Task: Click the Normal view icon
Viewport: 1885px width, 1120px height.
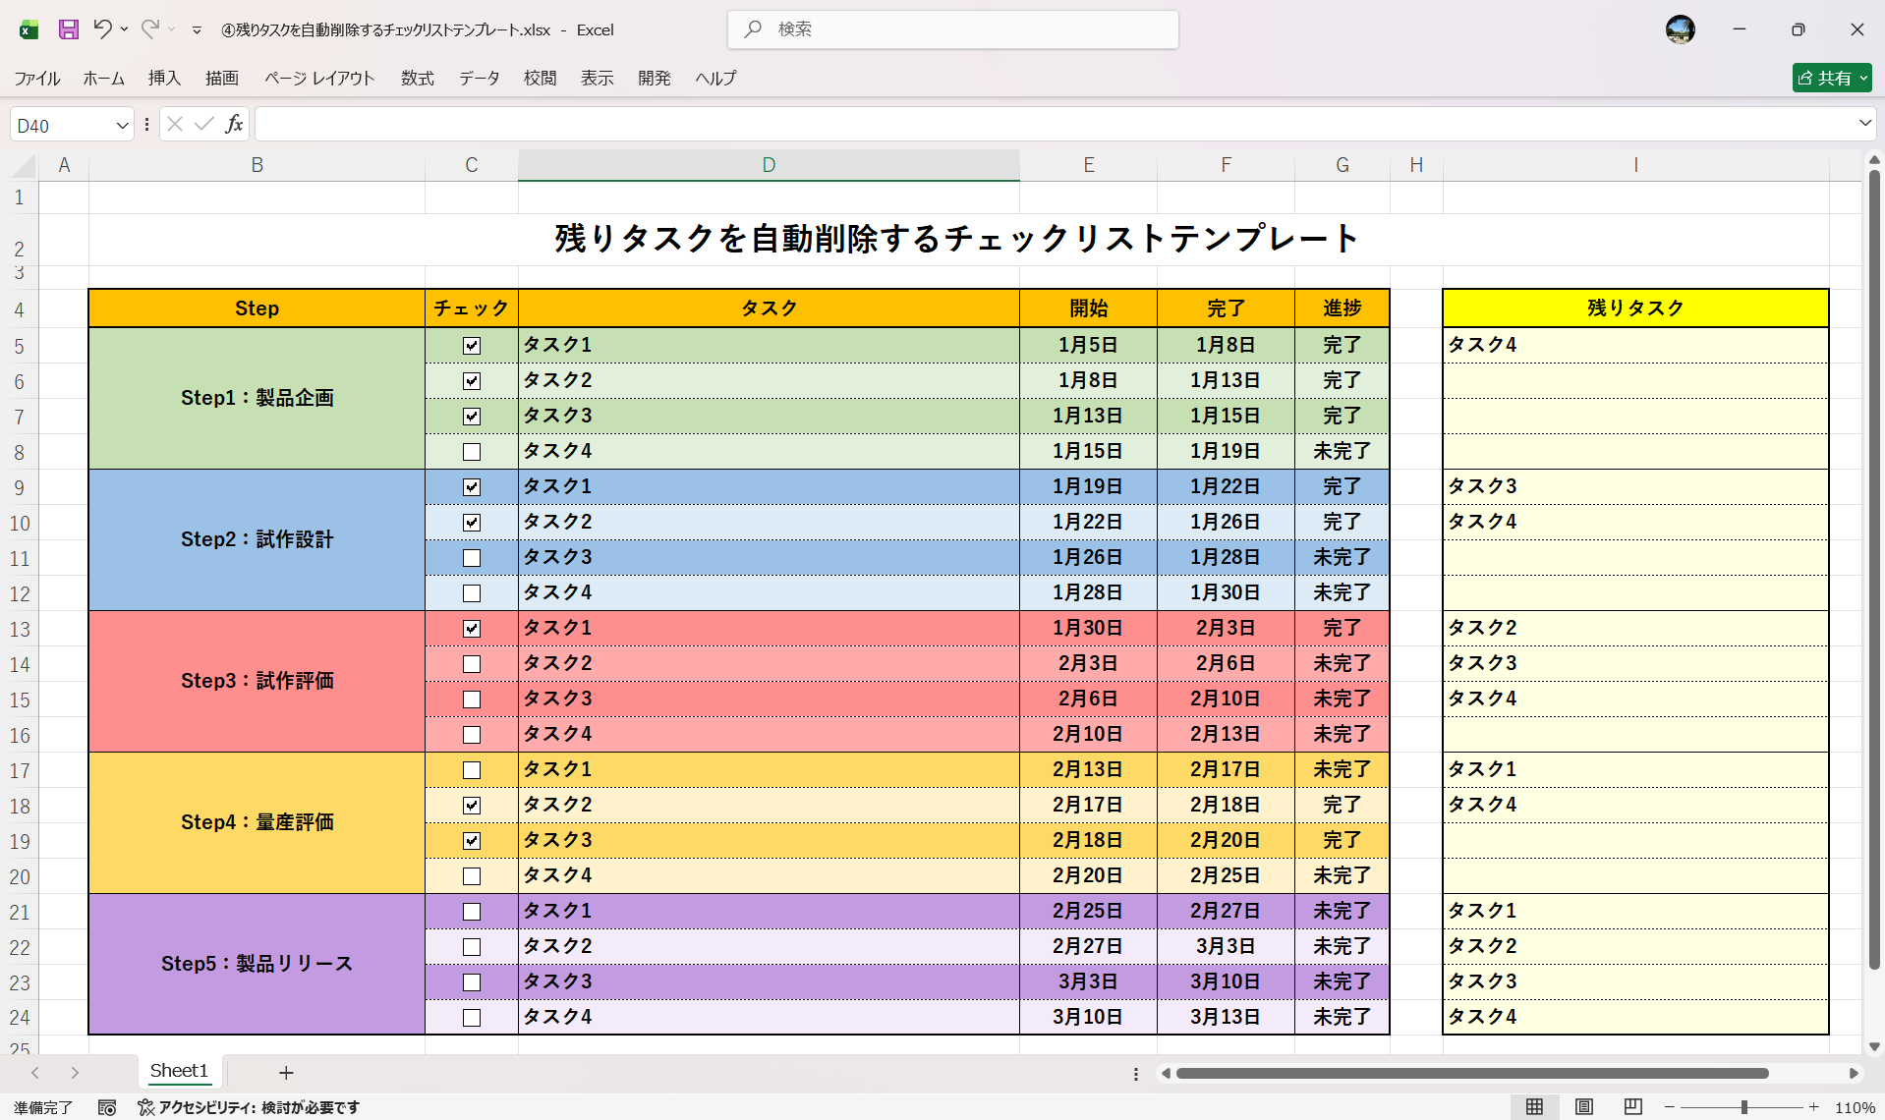Action: tap(1535, 1106)
